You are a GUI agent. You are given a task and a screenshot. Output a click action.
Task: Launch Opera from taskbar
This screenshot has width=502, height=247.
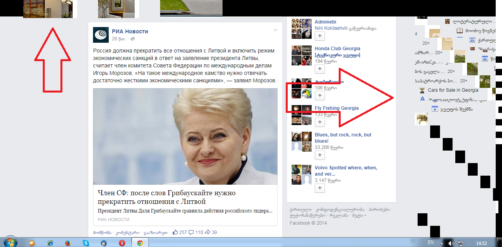pos(122,243)
